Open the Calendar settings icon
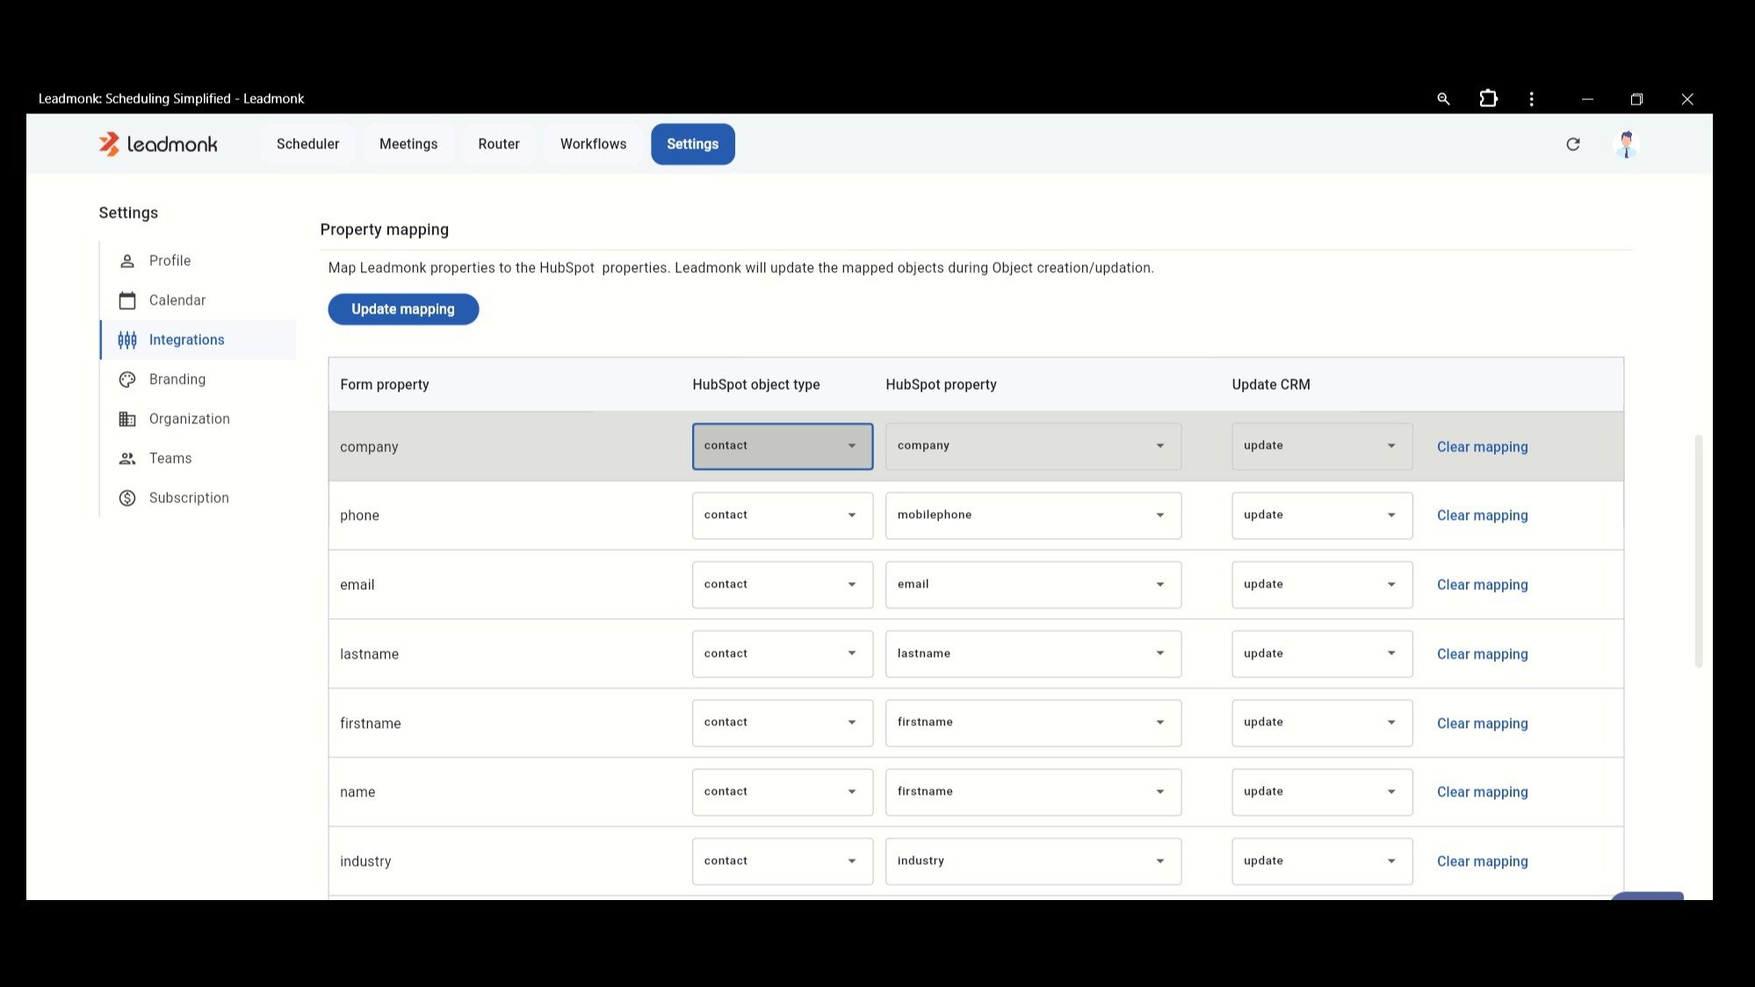Image resolution: width=1755 pixels, height=987 pixels. 126,299
